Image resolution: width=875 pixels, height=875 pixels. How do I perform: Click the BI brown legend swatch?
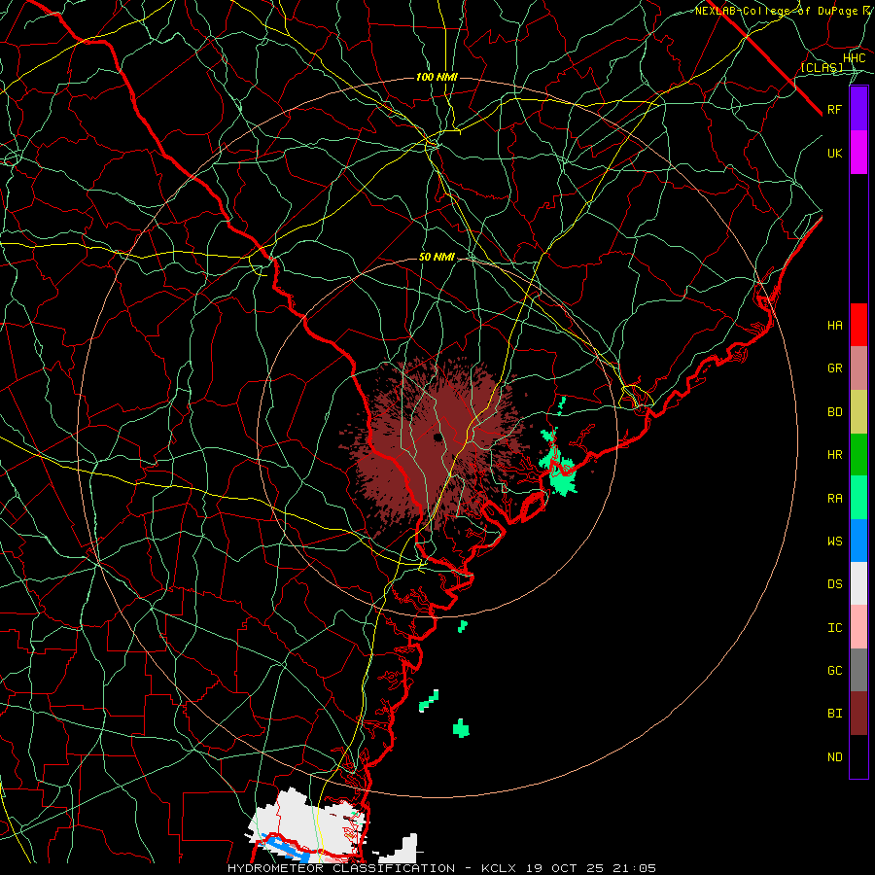(x=858, y=714)
